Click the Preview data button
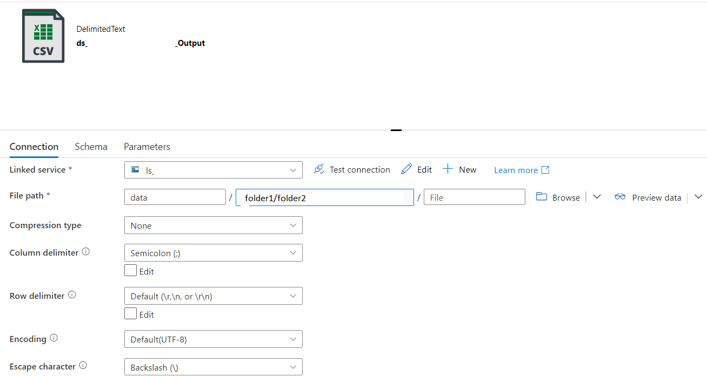 (x=648, y=197)
